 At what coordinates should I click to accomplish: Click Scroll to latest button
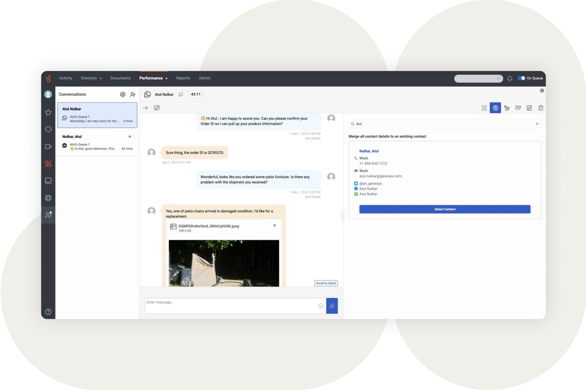[326, 283]
